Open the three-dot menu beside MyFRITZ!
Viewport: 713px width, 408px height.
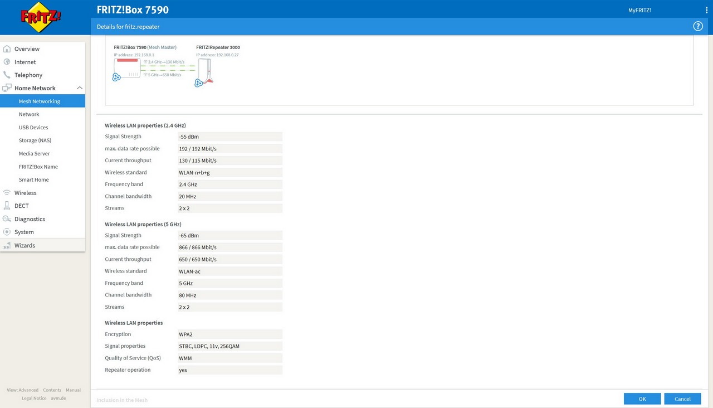click(x=706, y=11)
